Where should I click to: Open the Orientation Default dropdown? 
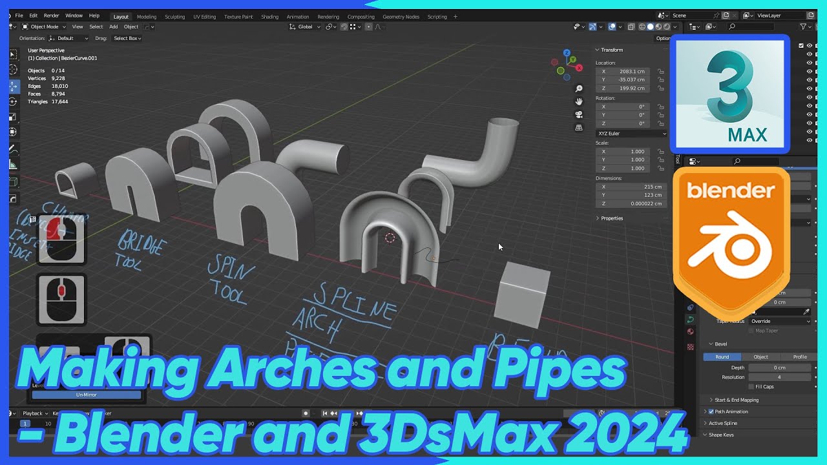click(68, 38)
